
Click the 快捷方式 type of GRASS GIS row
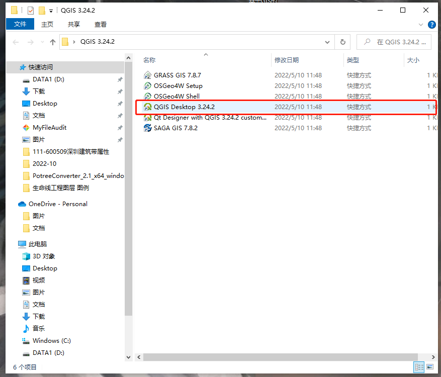pyautogui.click(x=359, y=75)
